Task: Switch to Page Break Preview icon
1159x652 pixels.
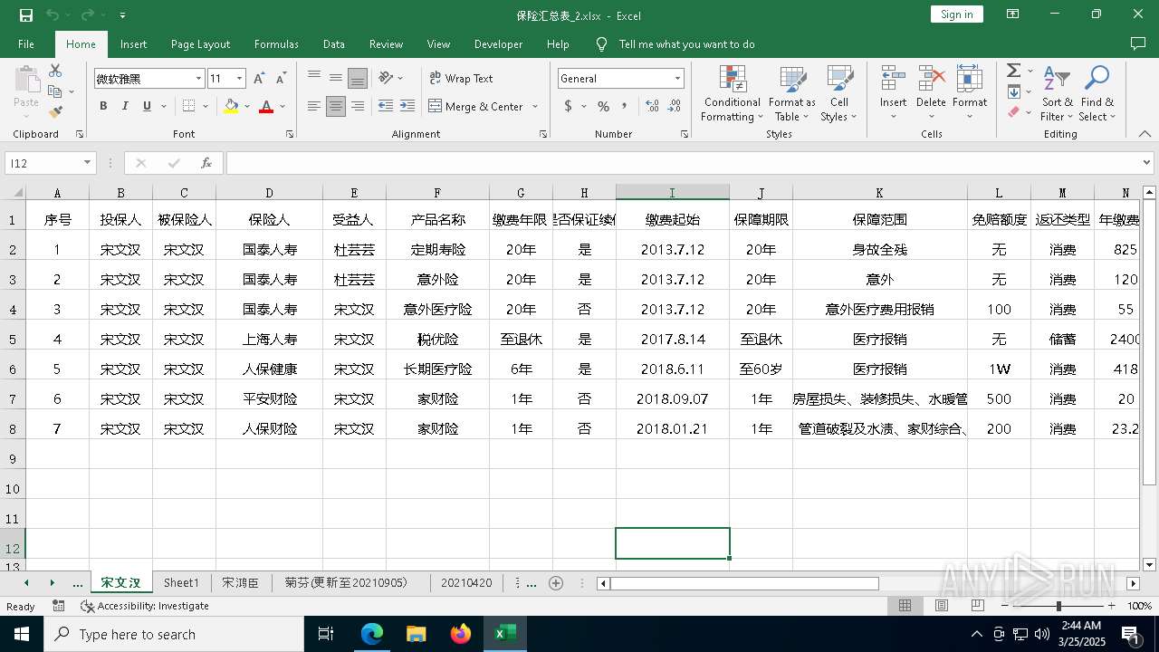Action: pyautogui.click(x=977, y=606)
